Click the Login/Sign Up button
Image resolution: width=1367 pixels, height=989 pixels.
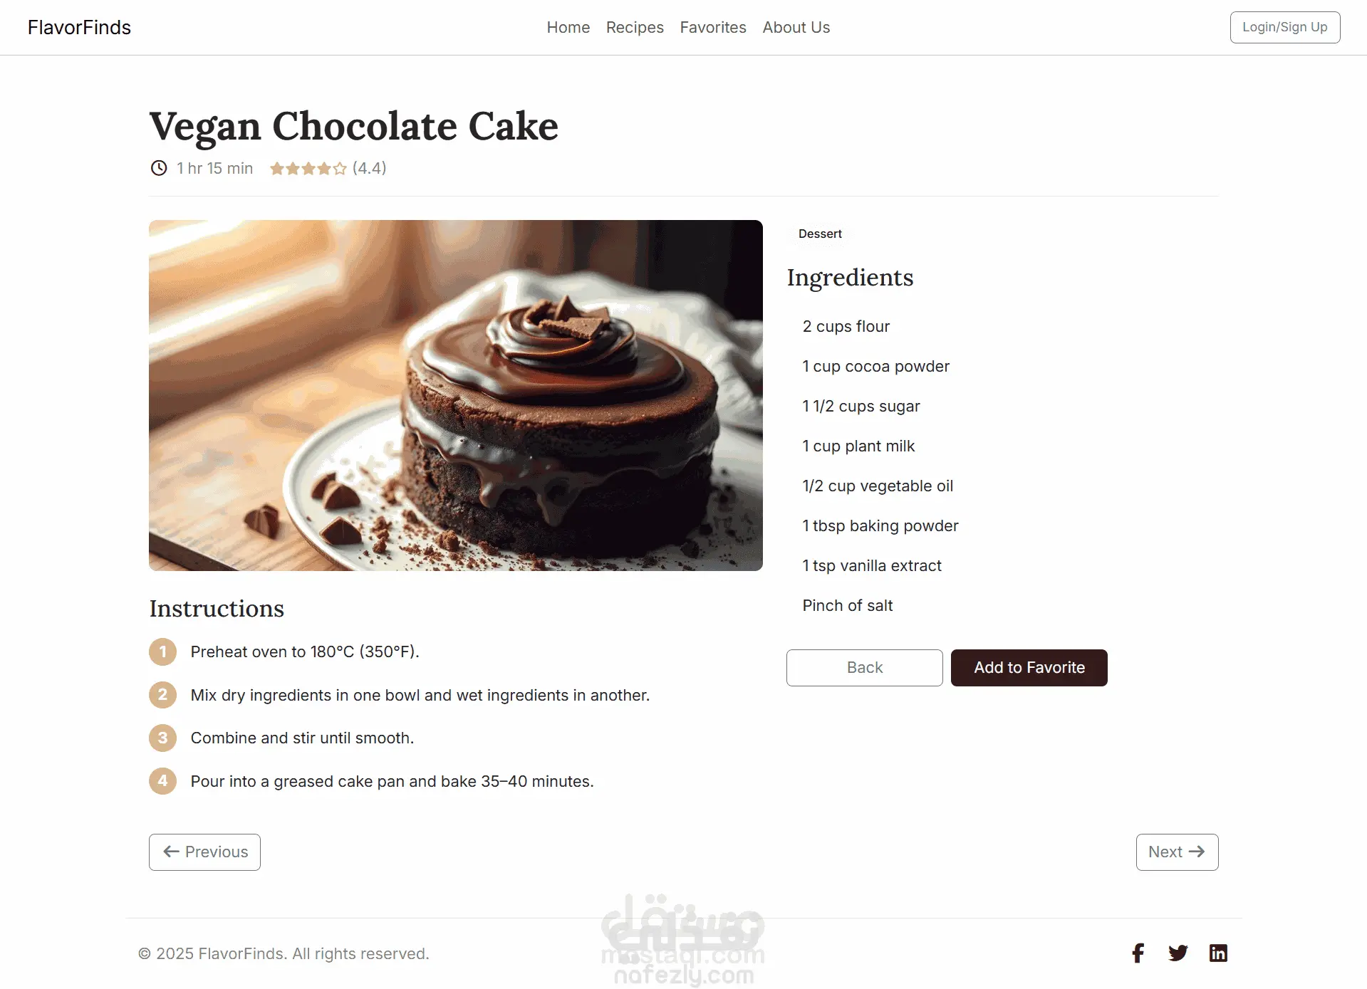pos(1284,27)
